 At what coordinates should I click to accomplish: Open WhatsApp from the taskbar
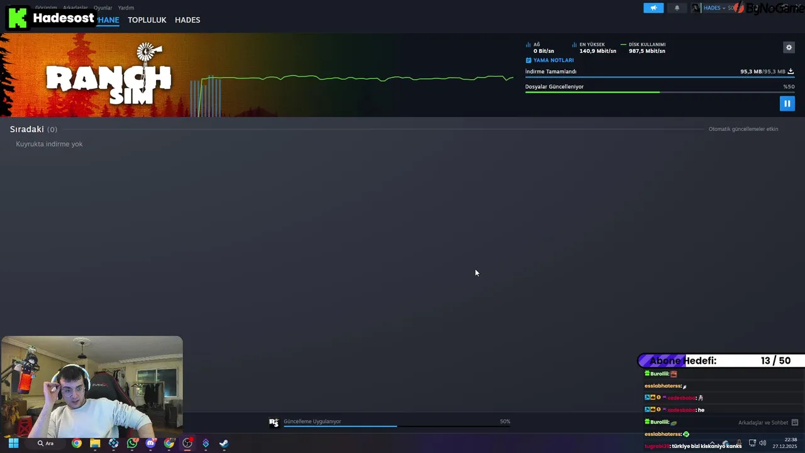tap(132, 443)
